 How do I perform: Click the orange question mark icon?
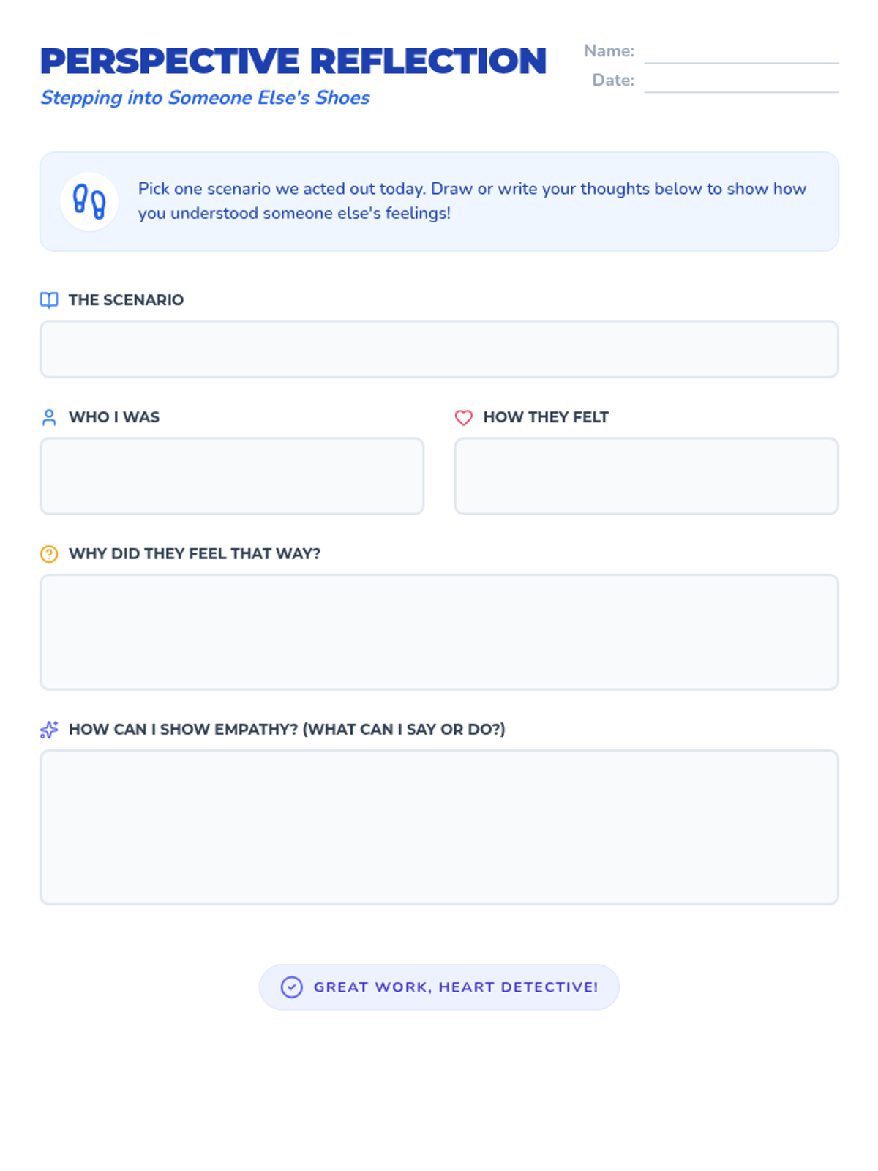click(x=49, y=554)
